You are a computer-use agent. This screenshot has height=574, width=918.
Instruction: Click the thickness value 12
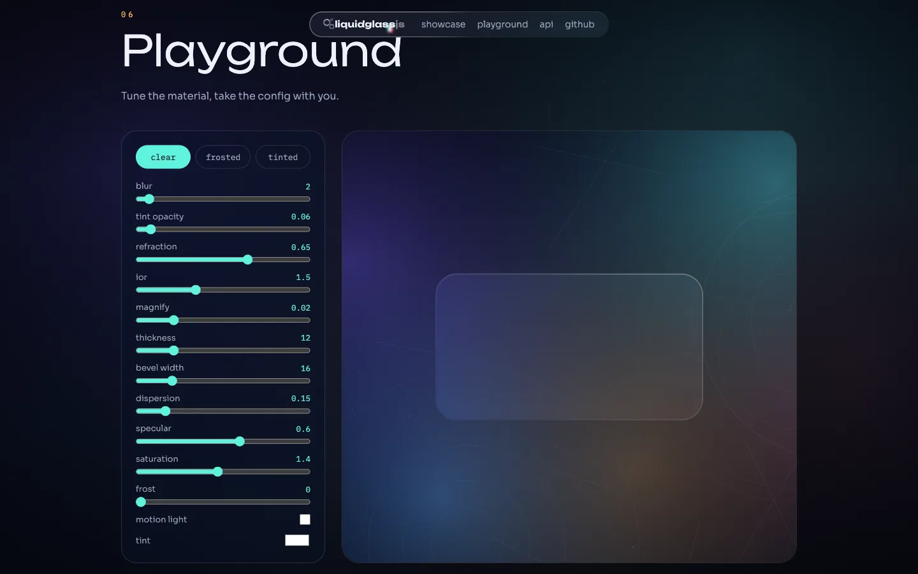(305, 338)
